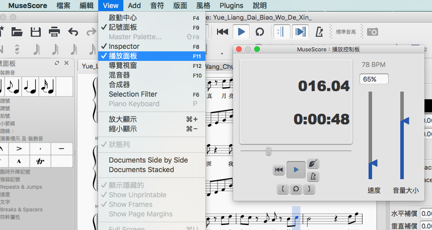The height and width of the screenshot is (230, 432).
Task: Expand the 譜號 palette section
Action: coord(5,101)
